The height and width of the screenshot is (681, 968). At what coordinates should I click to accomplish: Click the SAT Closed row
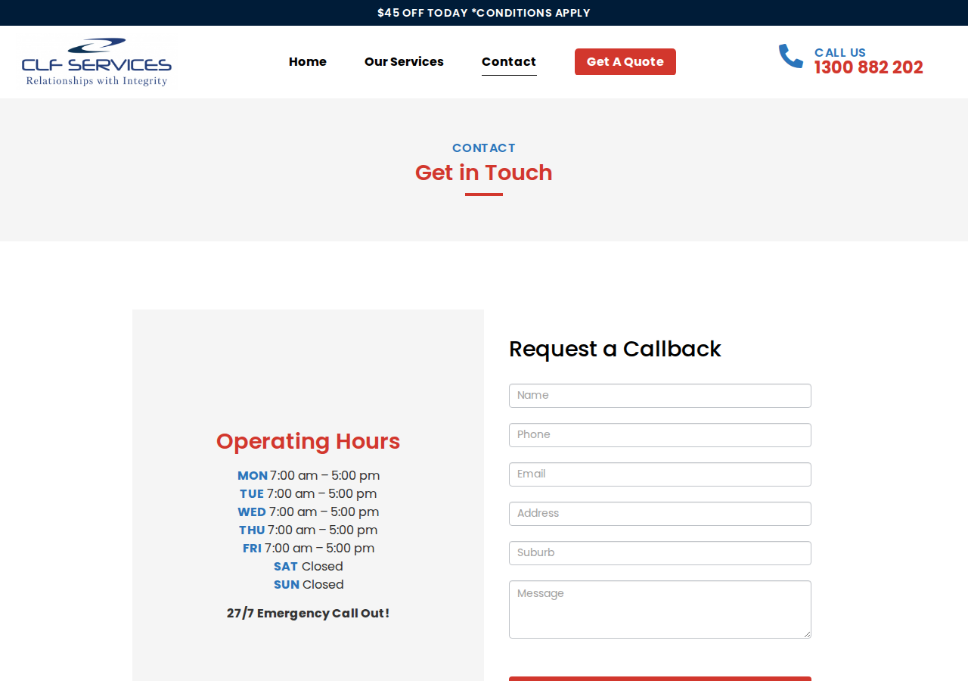(x=309, y=567)
